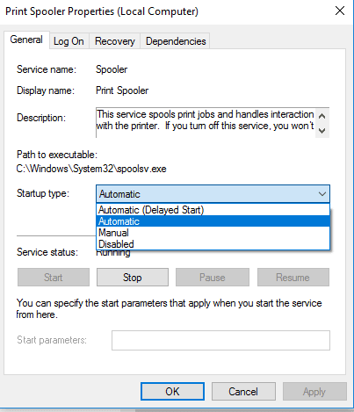Set startup type to Disabled

(x=213, y=244)
